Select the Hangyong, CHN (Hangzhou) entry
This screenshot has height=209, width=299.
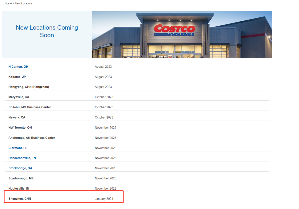29,87
